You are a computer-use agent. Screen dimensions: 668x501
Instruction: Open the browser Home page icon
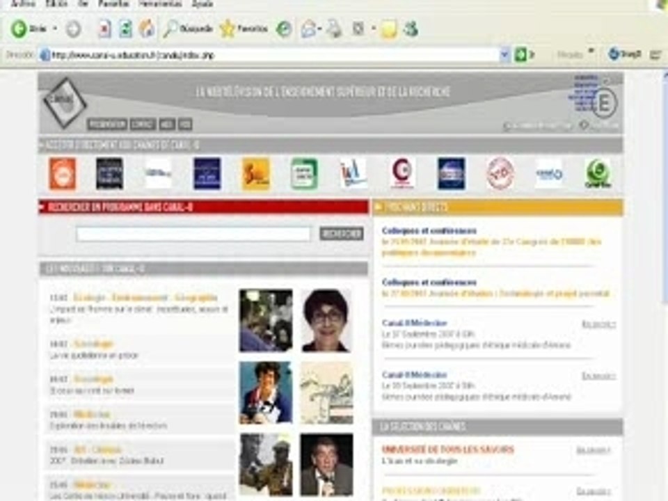(146, 29)
